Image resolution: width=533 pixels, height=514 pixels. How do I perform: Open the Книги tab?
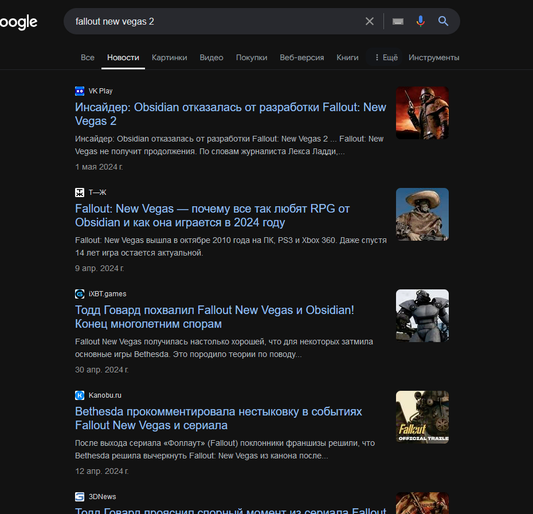coord(347,57)
